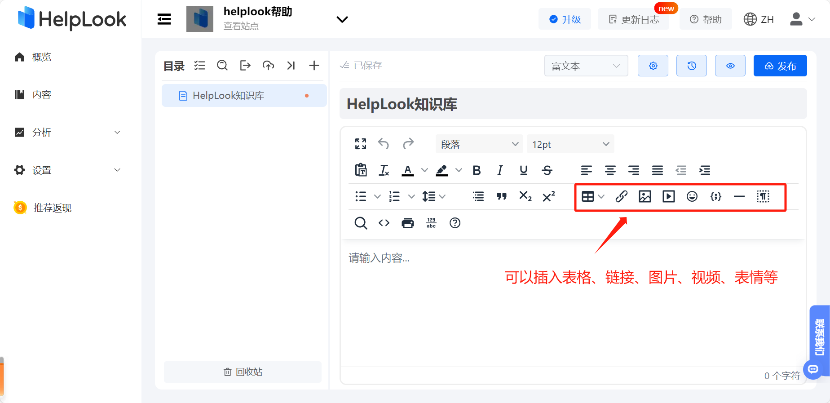Viewport: 830px width, 403px height.
Task: Insert a blockquote
Action: pos(502,196)
